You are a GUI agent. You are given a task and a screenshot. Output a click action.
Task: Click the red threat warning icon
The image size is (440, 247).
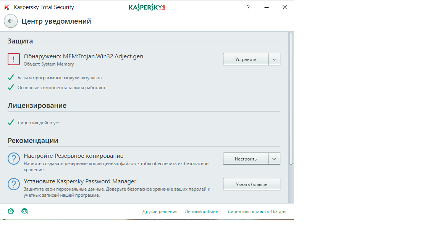point(14,59)
